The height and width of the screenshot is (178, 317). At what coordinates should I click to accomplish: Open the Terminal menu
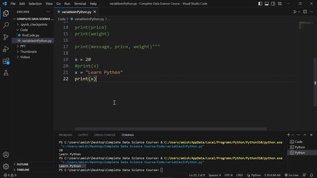[80, 3]
